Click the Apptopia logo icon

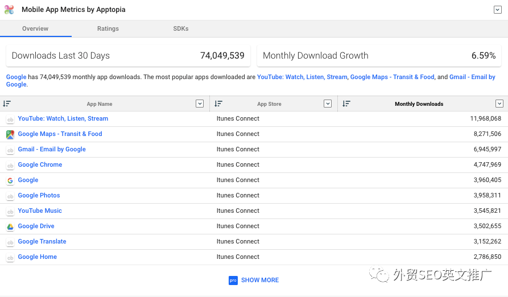click(9, 10)
